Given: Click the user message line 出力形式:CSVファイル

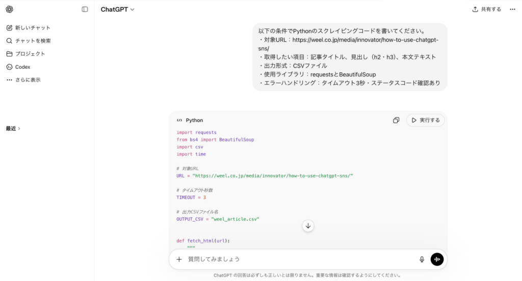Looking at the screenshot, I should [x=293, y=66].
